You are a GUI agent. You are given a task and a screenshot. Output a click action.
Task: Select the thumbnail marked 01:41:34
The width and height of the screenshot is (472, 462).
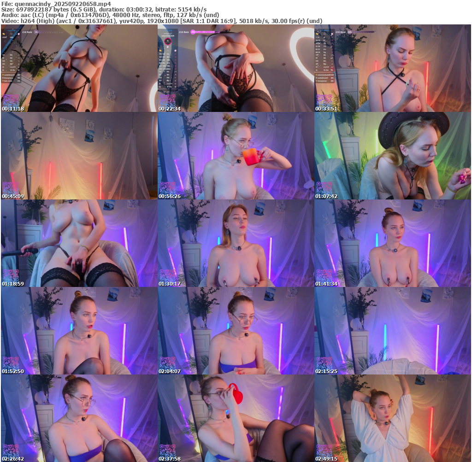pos(392,243)
